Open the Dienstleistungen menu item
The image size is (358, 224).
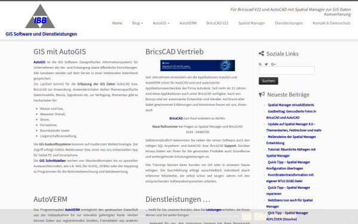pyautogui.click(x=289, y=23)
